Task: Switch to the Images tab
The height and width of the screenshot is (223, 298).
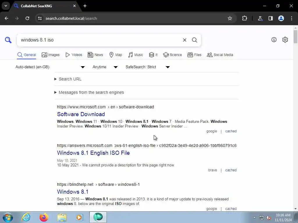Action: click(x=51, y=55)
